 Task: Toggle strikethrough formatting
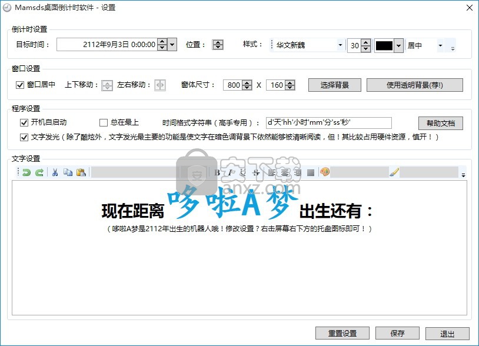[x=256, y=172]
